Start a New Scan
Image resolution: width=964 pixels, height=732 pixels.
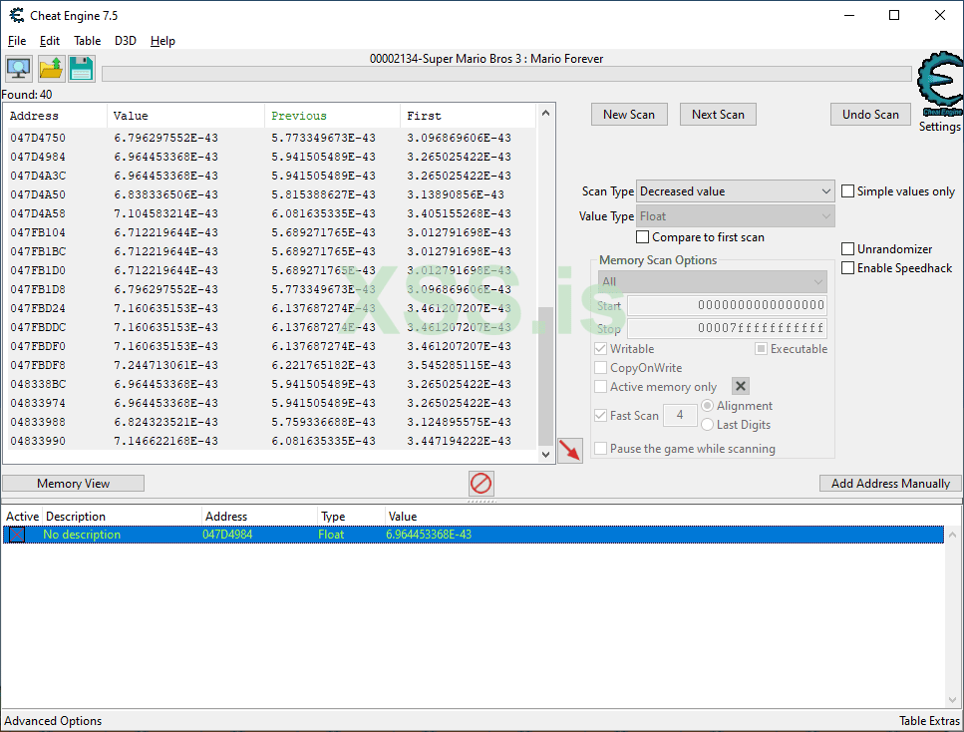(629, 115)
